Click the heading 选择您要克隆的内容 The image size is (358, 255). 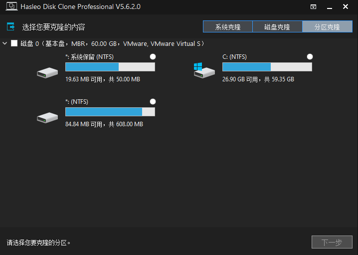point(54,27)
